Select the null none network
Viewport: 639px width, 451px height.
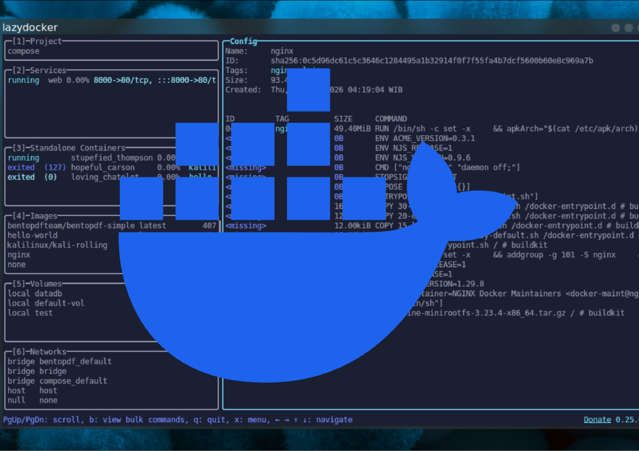[32, 400]
